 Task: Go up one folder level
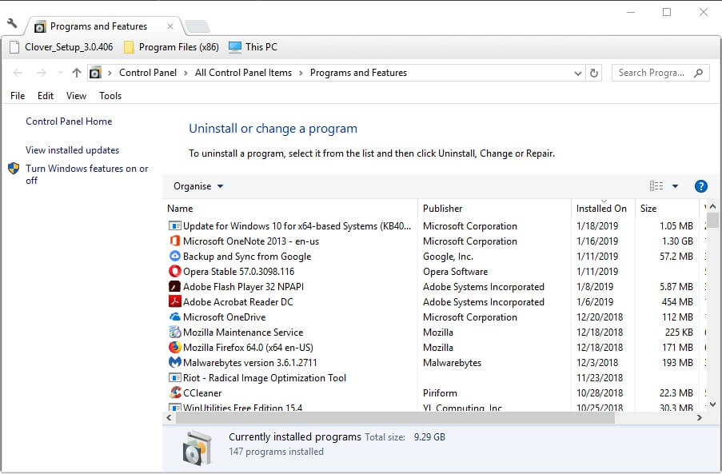pos(77,73)
